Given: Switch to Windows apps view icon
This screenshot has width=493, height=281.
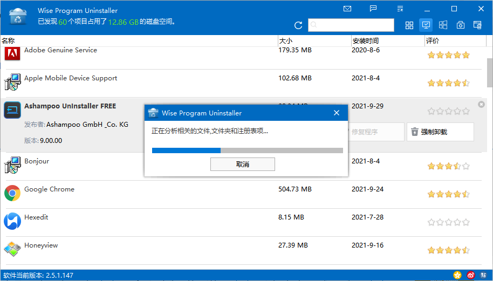Looking at the screenshot, I should (443, 25).
